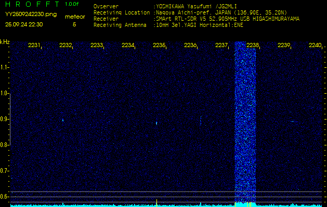
Task: Click the 2239 time axis label
Action: (x=284, y=45)
